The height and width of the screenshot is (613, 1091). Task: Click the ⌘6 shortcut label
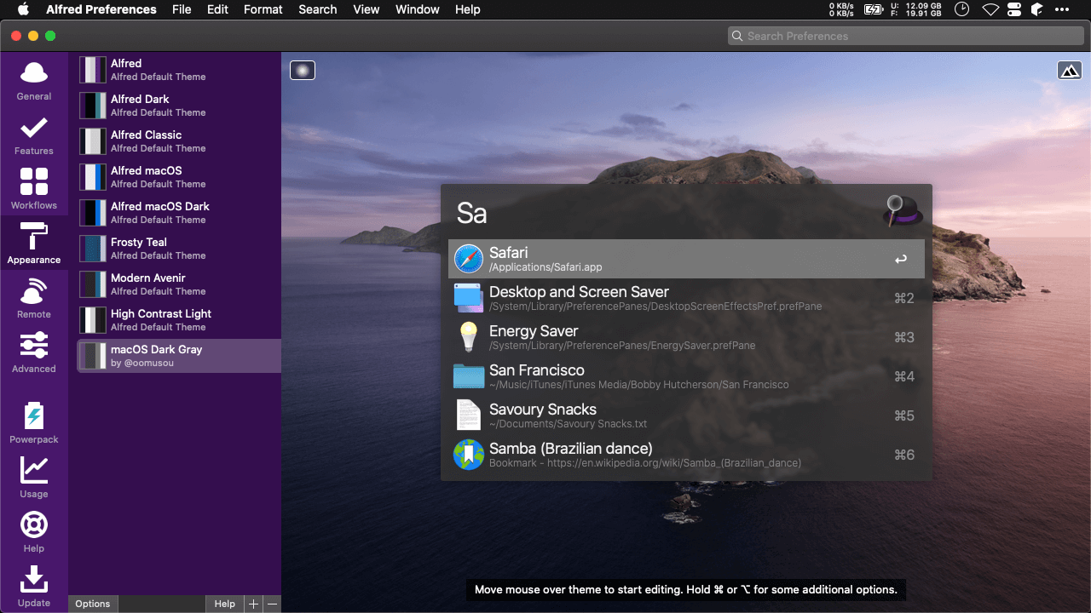(x=904, y=455)
